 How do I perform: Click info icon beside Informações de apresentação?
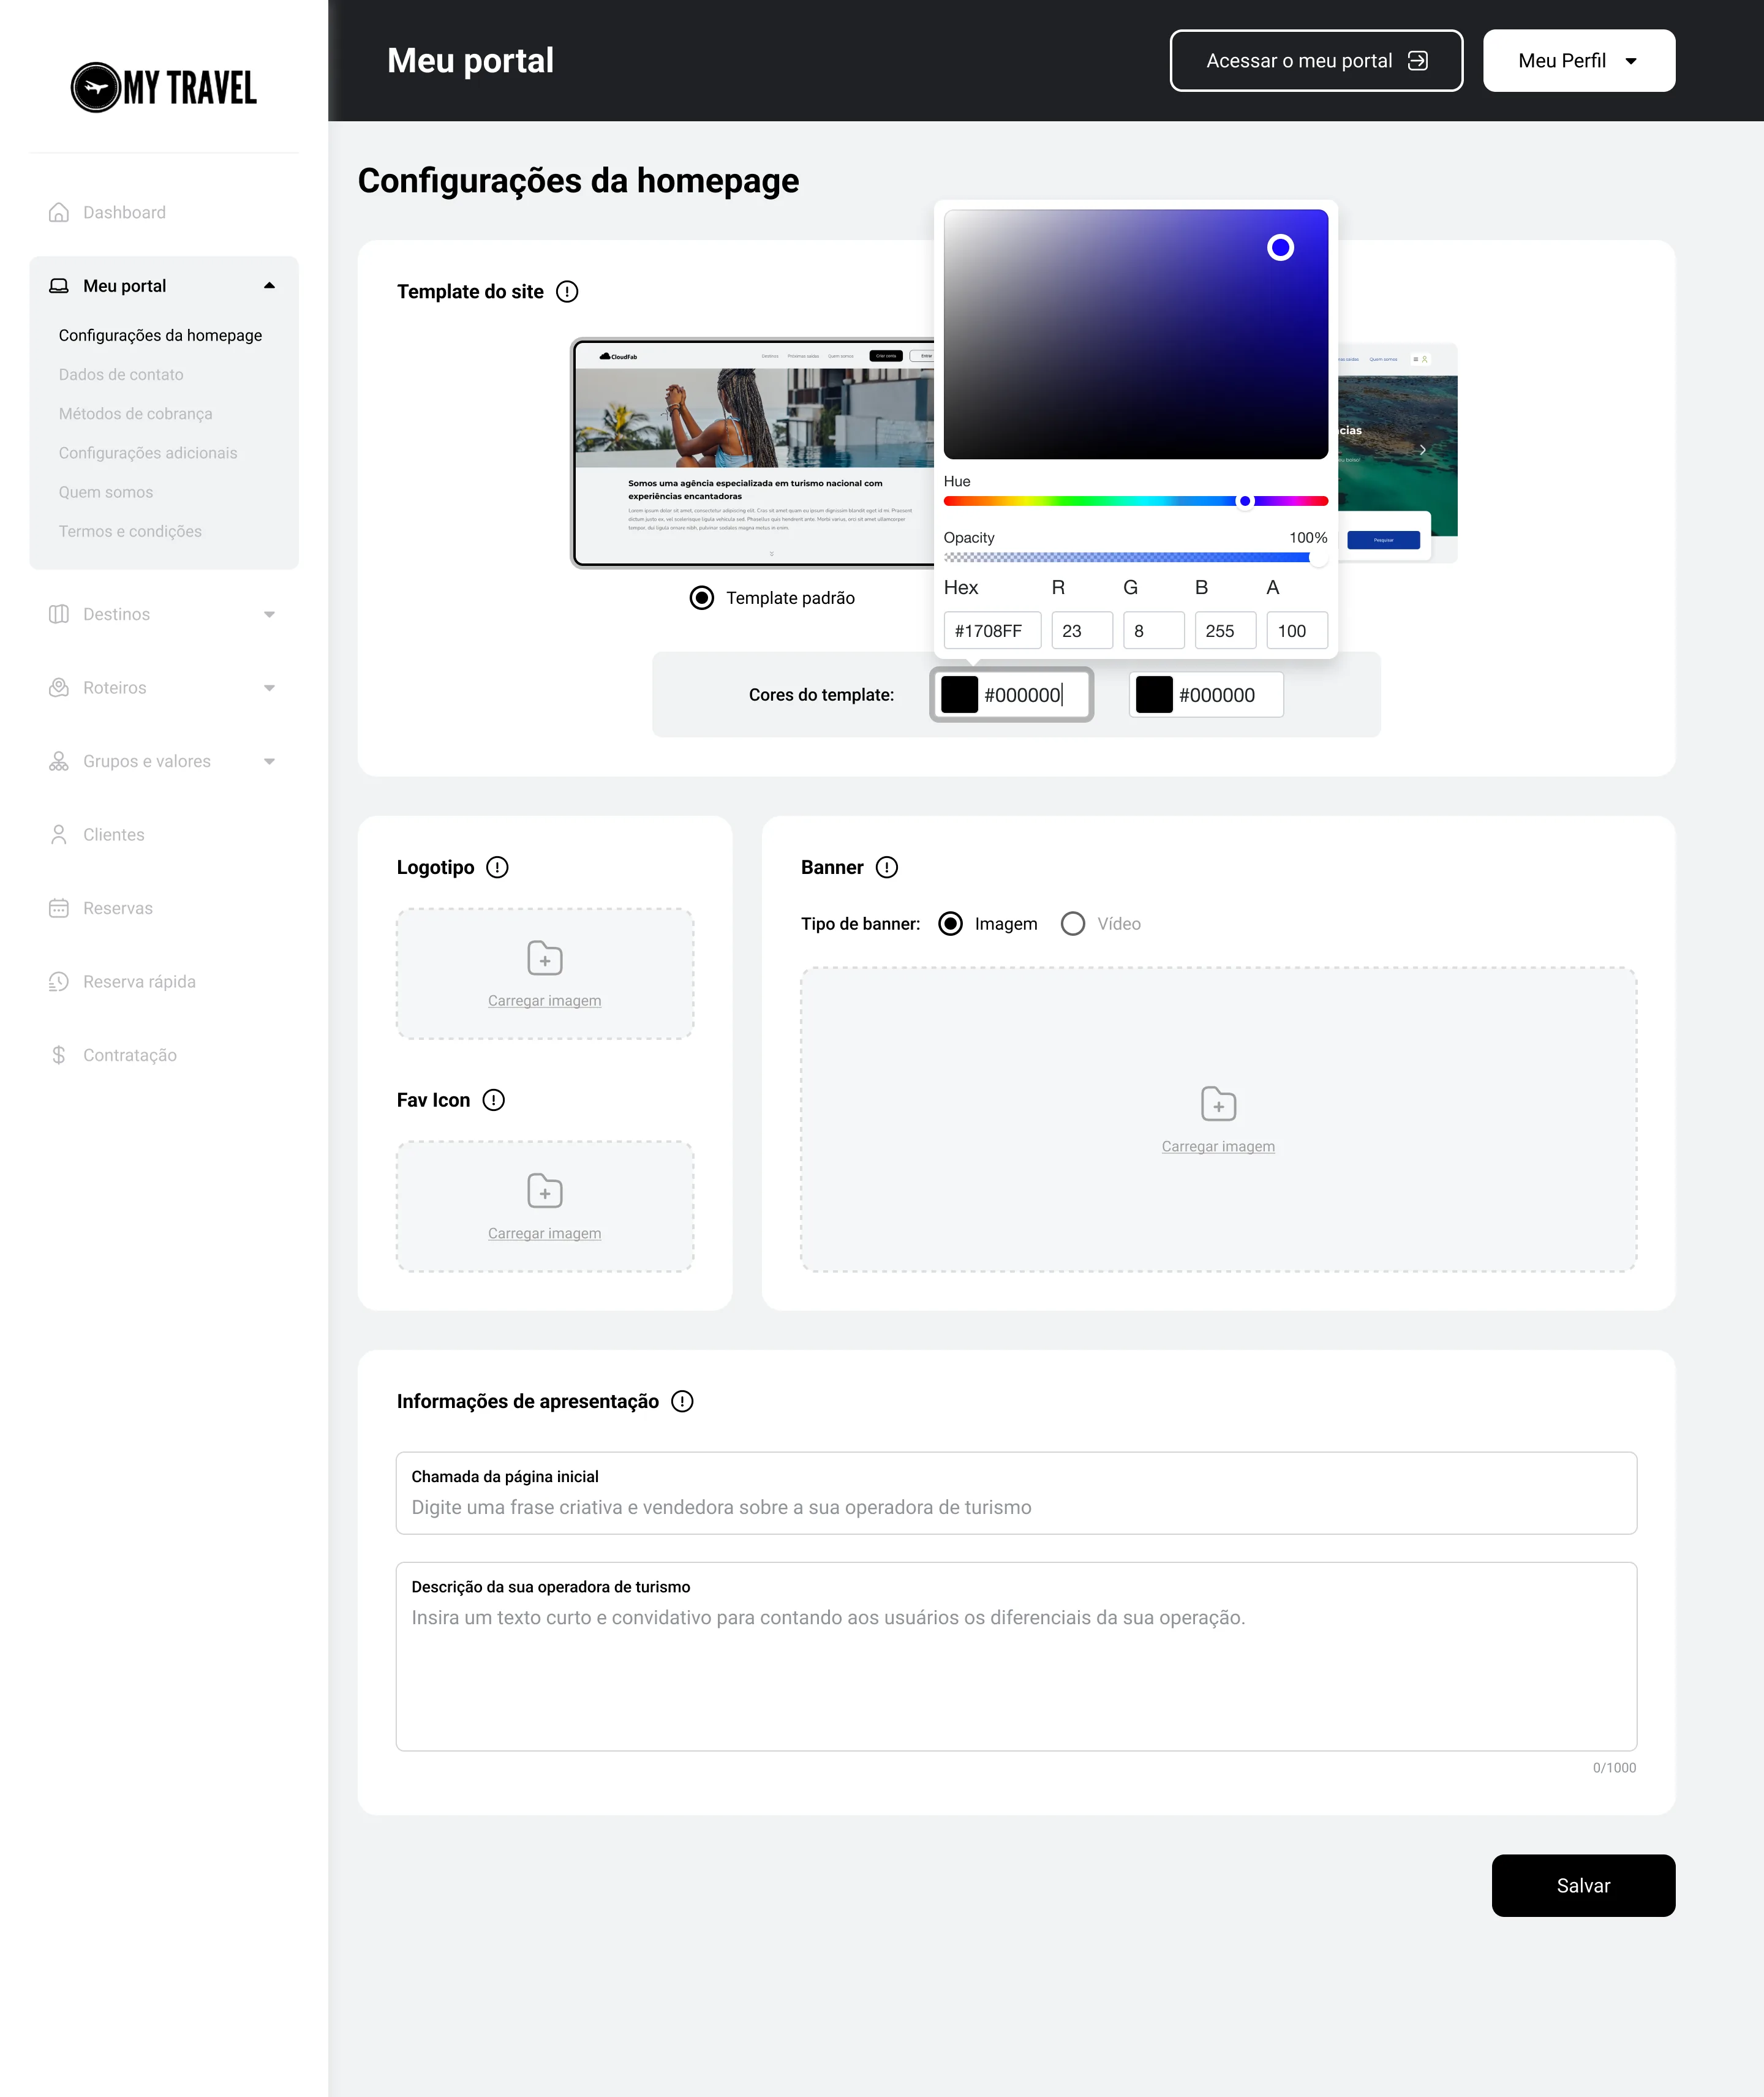[x=682, y=1401]
